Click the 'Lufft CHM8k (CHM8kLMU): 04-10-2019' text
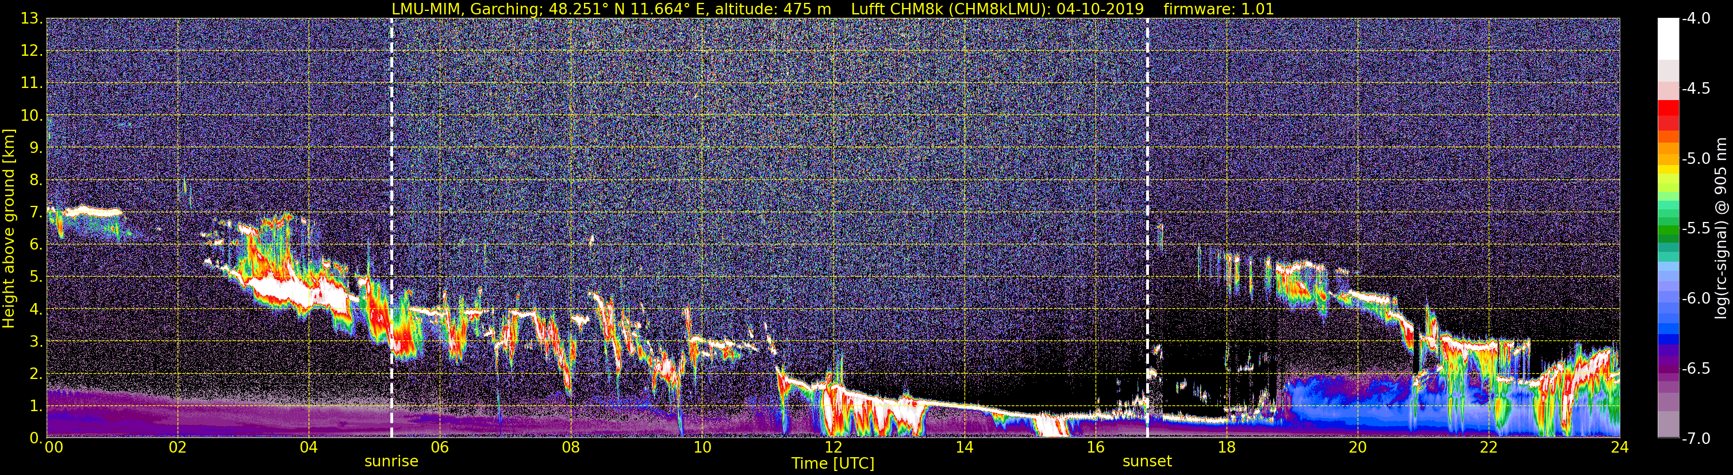This screenshot has height=475, width=1733. (x=997, y=9)
